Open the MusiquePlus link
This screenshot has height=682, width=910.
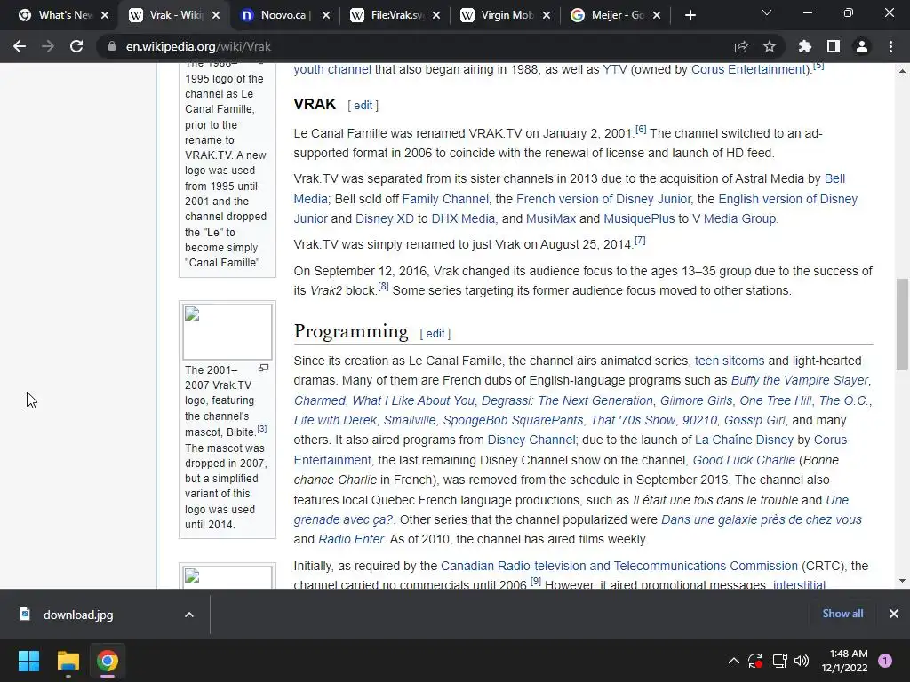(x=639, y=218)
